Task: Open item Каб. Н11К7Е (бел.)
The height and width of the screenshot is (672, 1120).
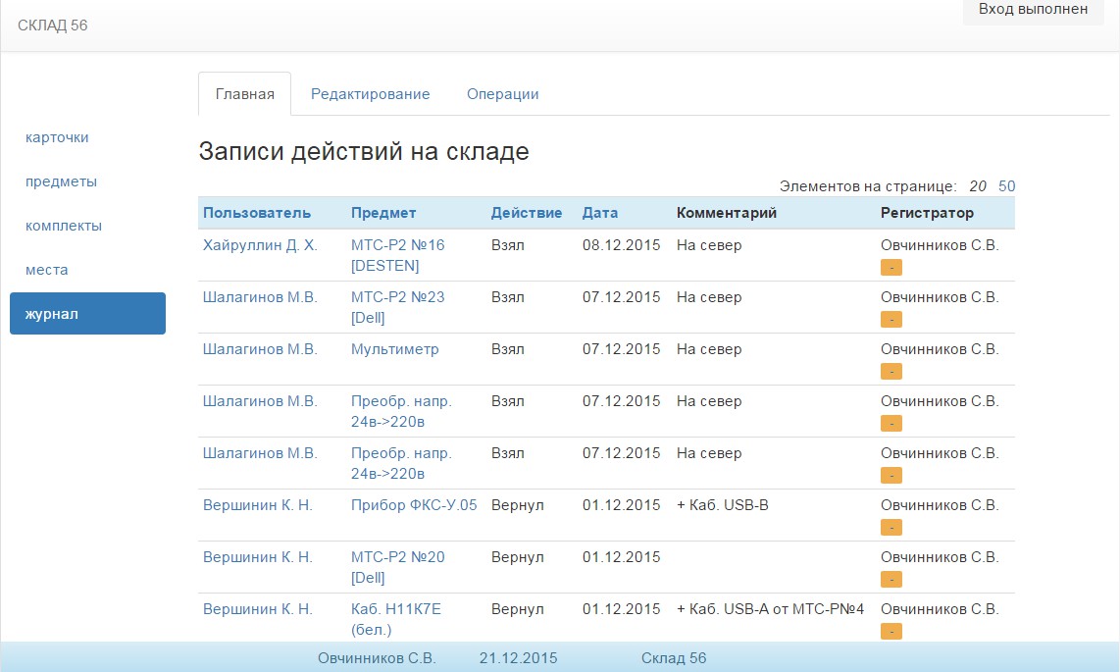Action: click(x=395, y=619)
